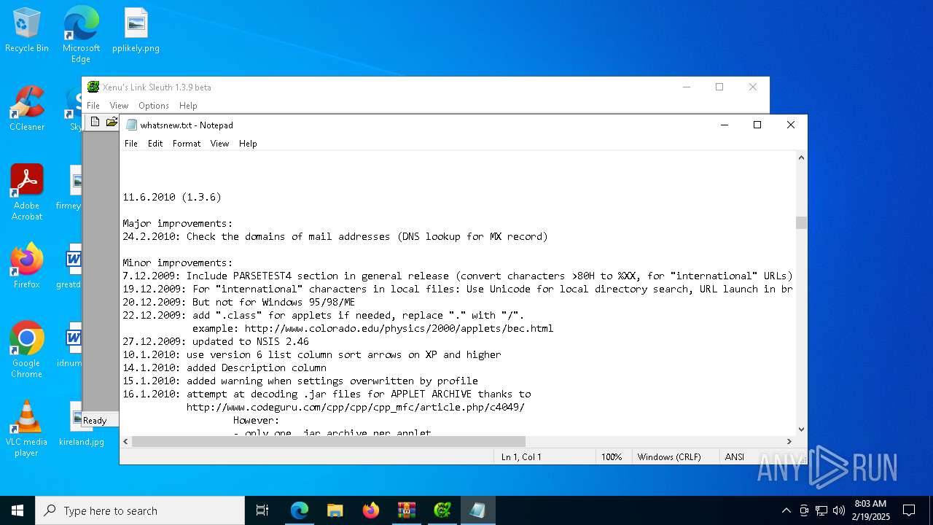Open Notepad's Edit menu
This screenshot has width=933, height=525.
[155, 144]
